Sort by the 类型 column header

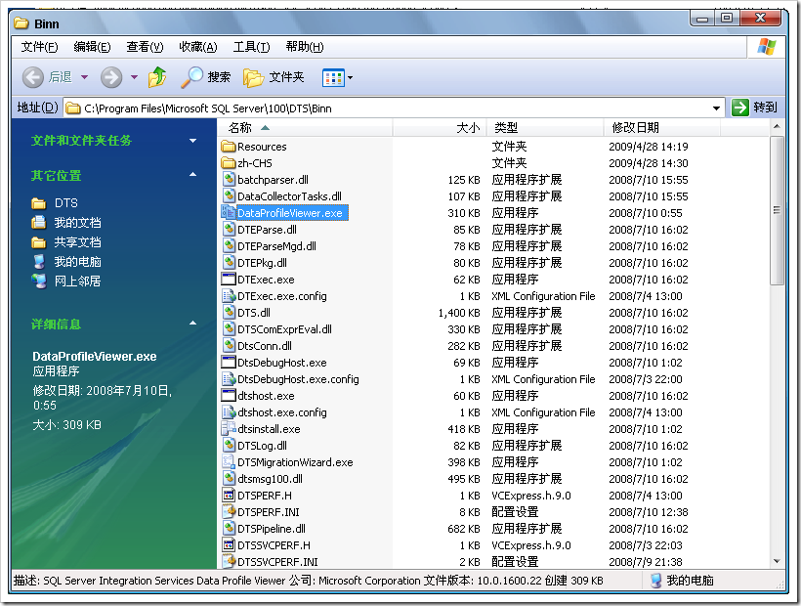[x=545, y=128]
